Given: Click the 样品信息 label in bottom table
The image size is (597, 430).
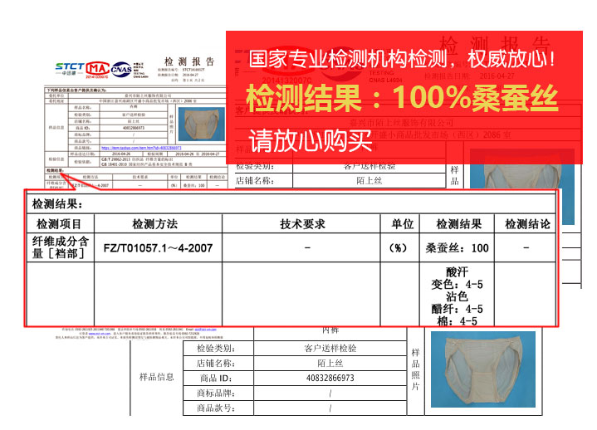Looking at the screenshot, I should pyautogui.click(x=156, y=377).
